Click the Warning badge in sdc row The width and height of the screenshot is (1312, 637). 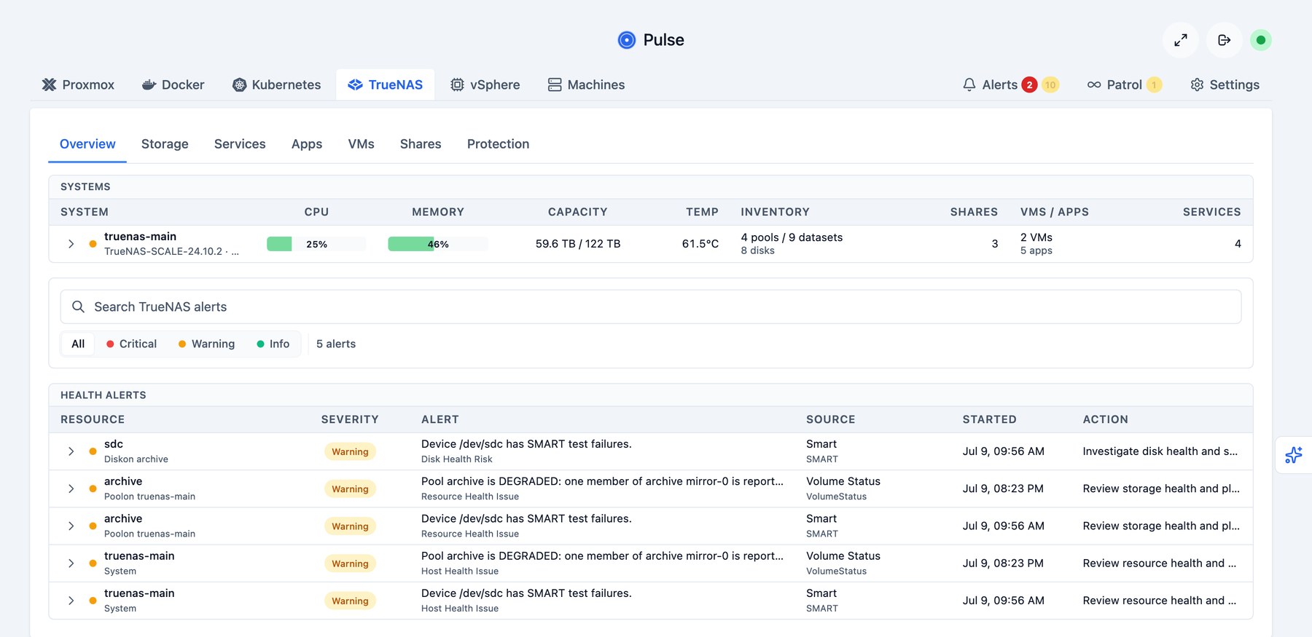coord(350,451)
